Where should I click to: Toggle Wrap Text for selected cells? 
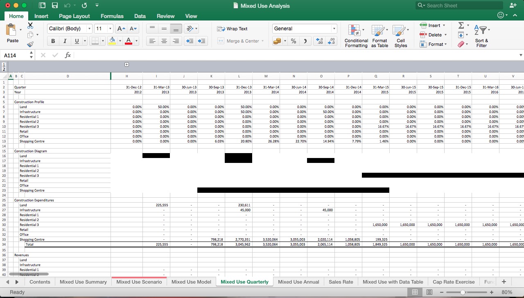click(233, 29)
